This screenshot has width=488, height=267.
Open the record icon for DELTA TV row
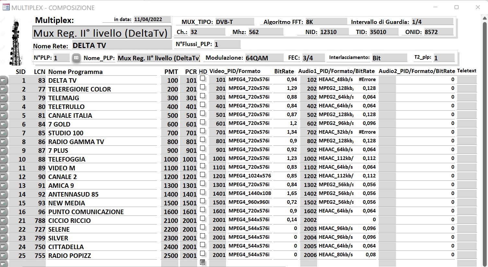point(3,80)
